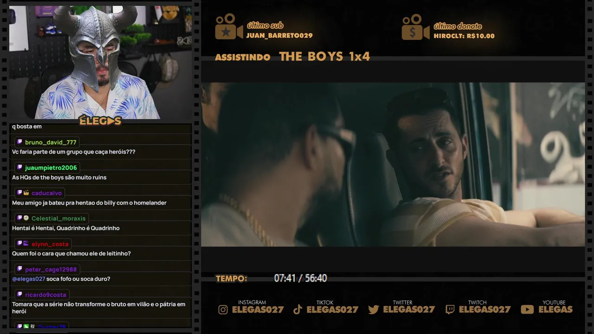Click message 'Quem foi o cara que chamou'
This screenshot has width=594, height=334.
(x=71, y=254)
